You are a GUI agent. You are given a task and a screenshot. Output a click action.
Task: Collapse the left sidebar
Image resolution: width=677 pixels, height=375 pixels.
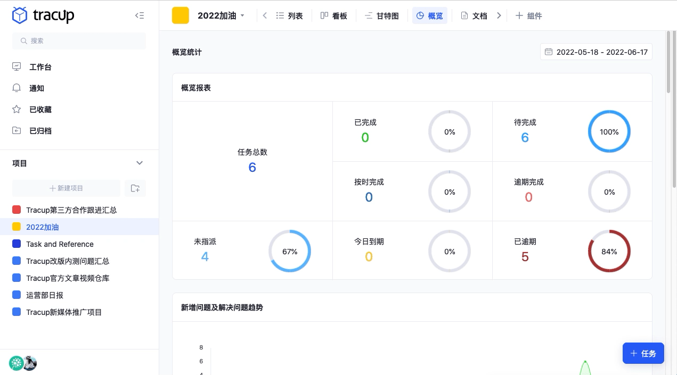point(140,15)
